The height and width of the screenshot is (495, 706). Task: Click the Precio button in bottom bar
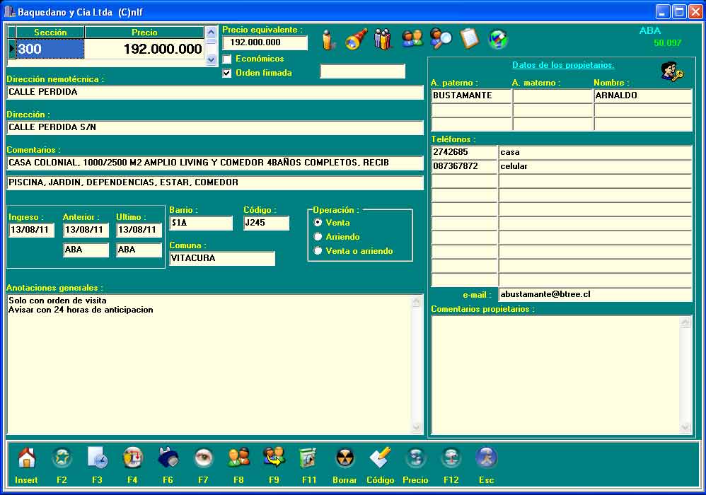(x=415, y=458)
